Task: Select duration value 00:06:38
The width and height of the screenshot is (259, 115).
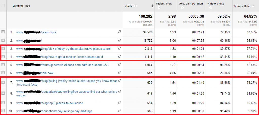Action: [198, 73]
